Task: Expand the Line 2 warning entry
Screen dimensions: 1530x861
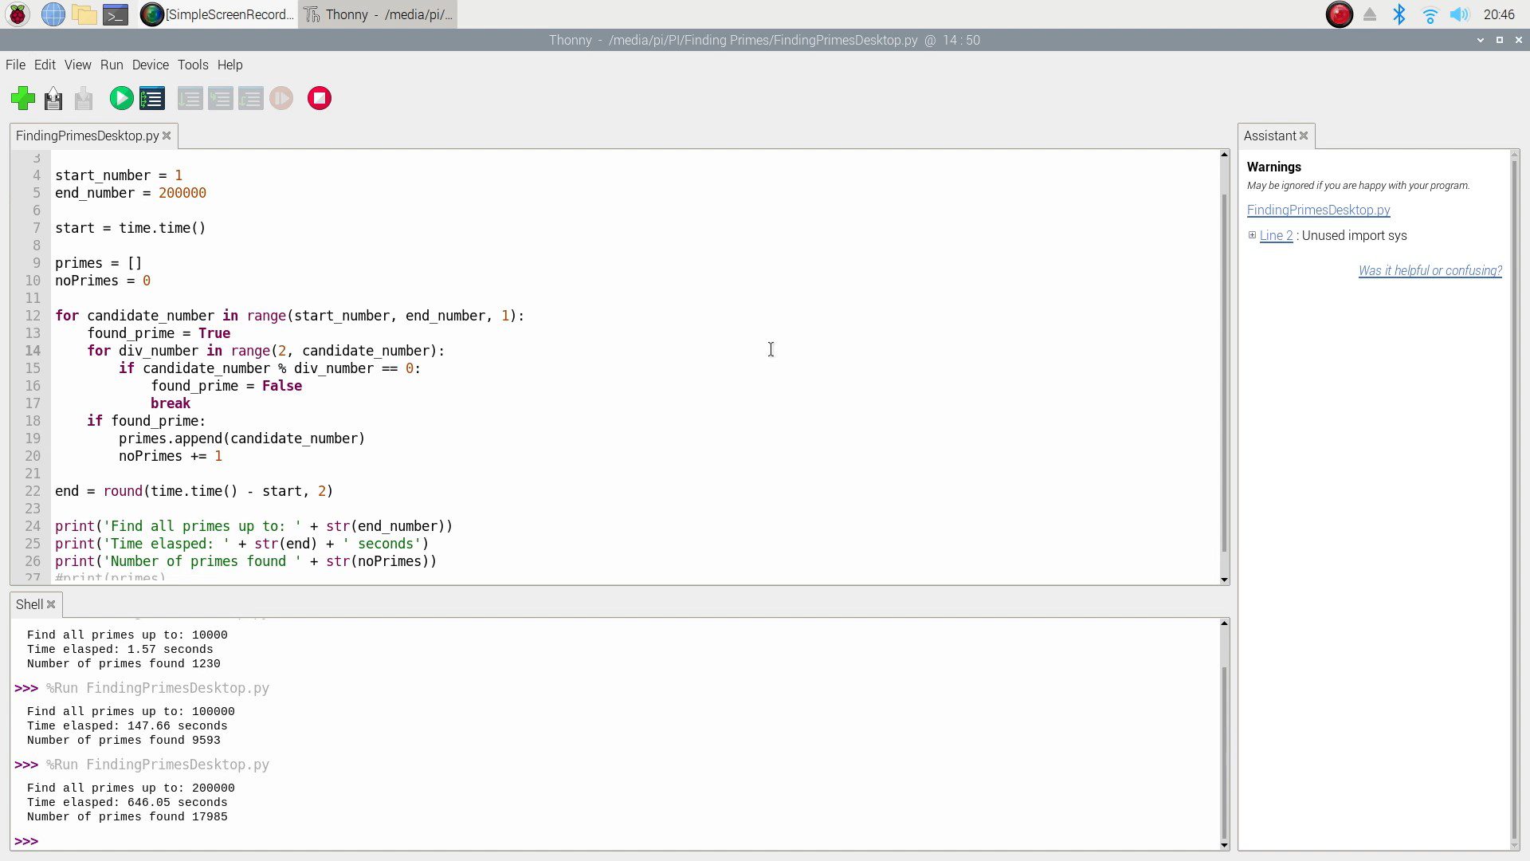Action: pos(1252,235)
